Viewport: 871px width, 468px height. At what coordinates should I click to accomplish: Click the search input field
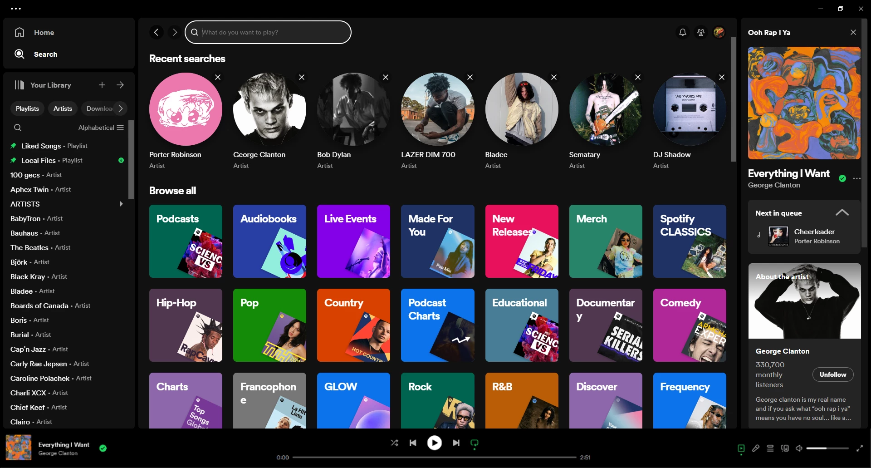[272, 32]
